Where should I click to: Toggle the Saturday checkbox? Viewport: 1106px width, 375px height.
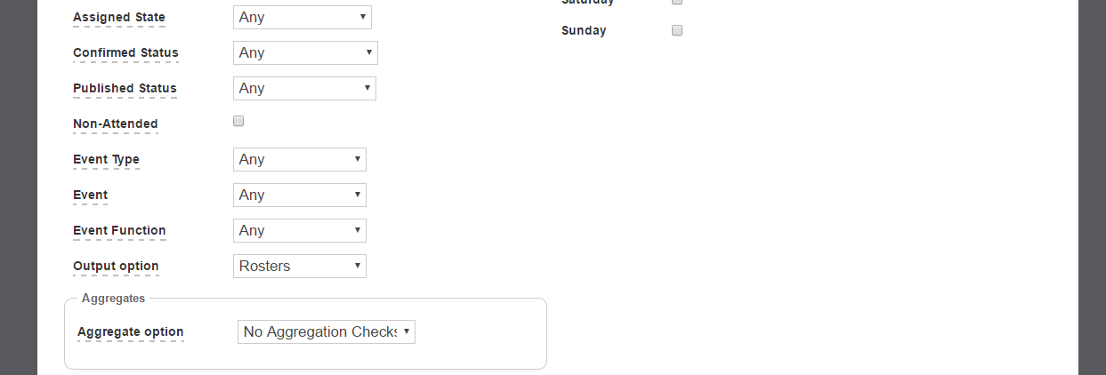tap(677, 2)
